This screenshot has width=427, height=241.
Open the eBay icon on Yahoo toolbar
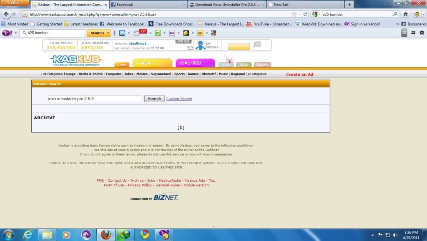tap(200, 33)
